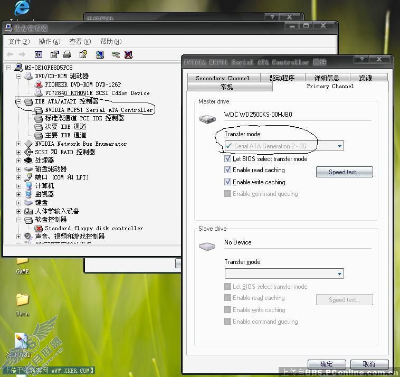Image resolution: width=400 pixels, height=377 pixels.
Task: Toggle Enable read caching for Slave drive
Action: (227, 298)
